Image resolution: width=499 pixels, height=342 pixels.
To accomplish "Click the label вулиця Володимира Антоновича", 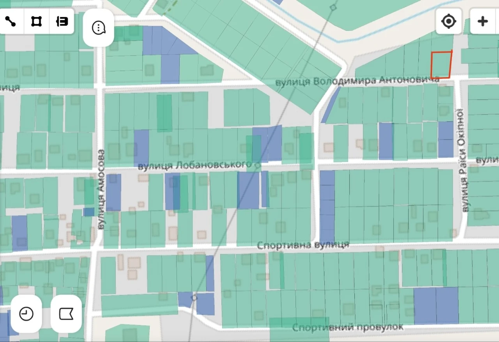I will pyautogui.click(x=357, y=81).
